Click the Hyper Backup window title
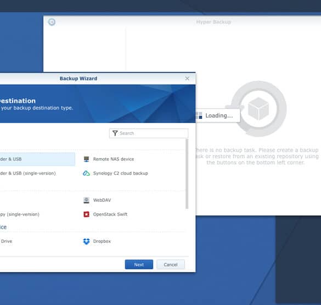Screen dimensions: 321x305 point(213,22)
